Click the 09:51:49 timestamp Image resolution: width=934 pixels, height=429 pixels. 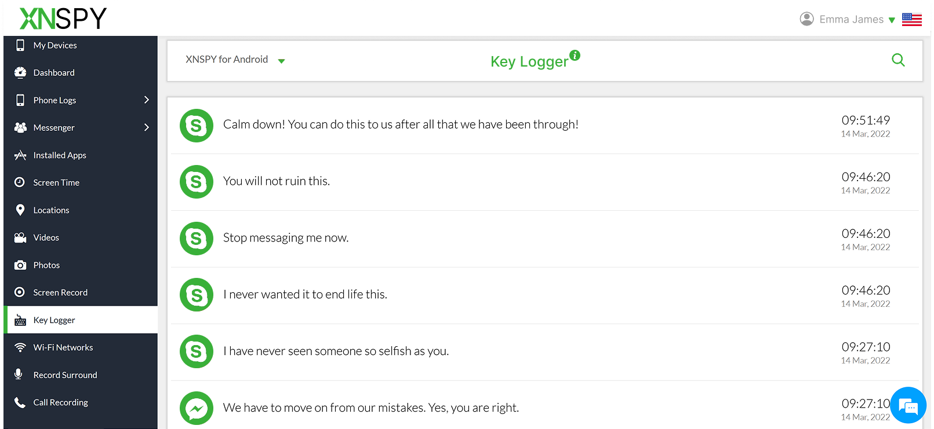[x=866, y=120]
